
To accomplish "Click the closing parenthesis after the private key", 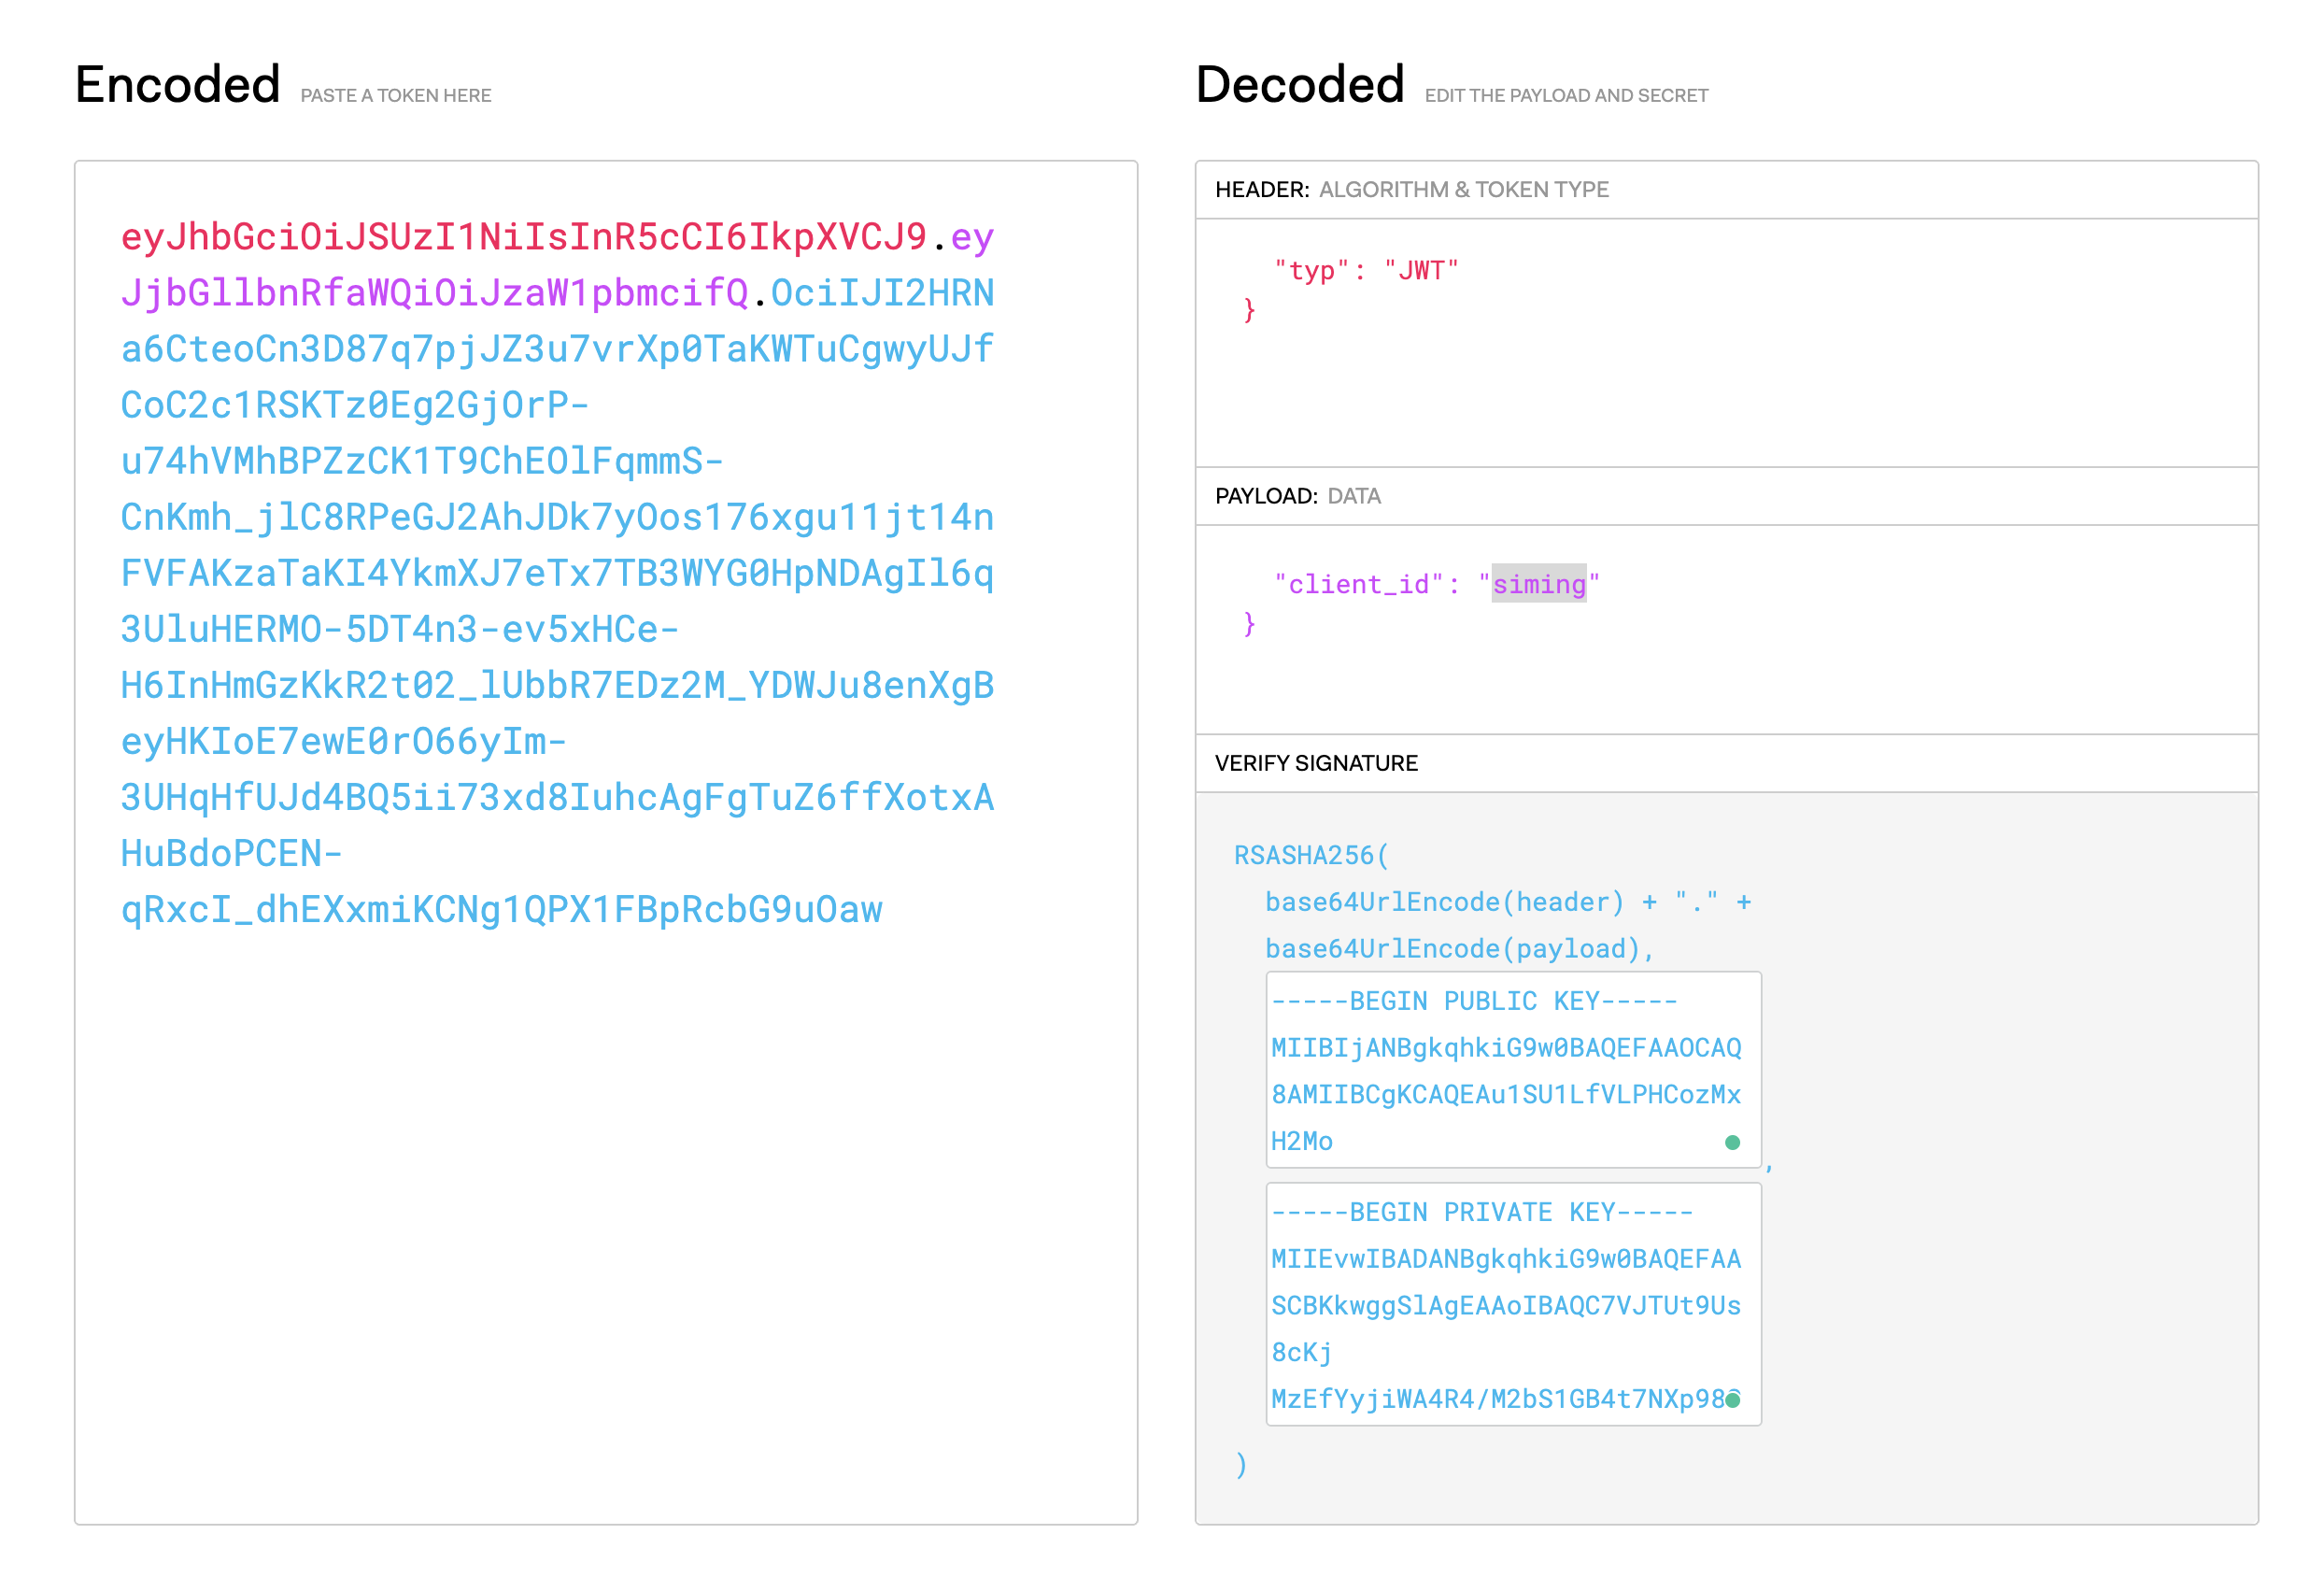I will 1240,1464.
